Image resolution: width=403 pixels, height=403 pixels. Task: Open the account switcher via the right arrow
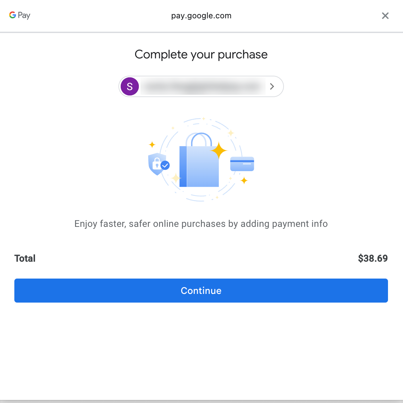click(272, 86)
